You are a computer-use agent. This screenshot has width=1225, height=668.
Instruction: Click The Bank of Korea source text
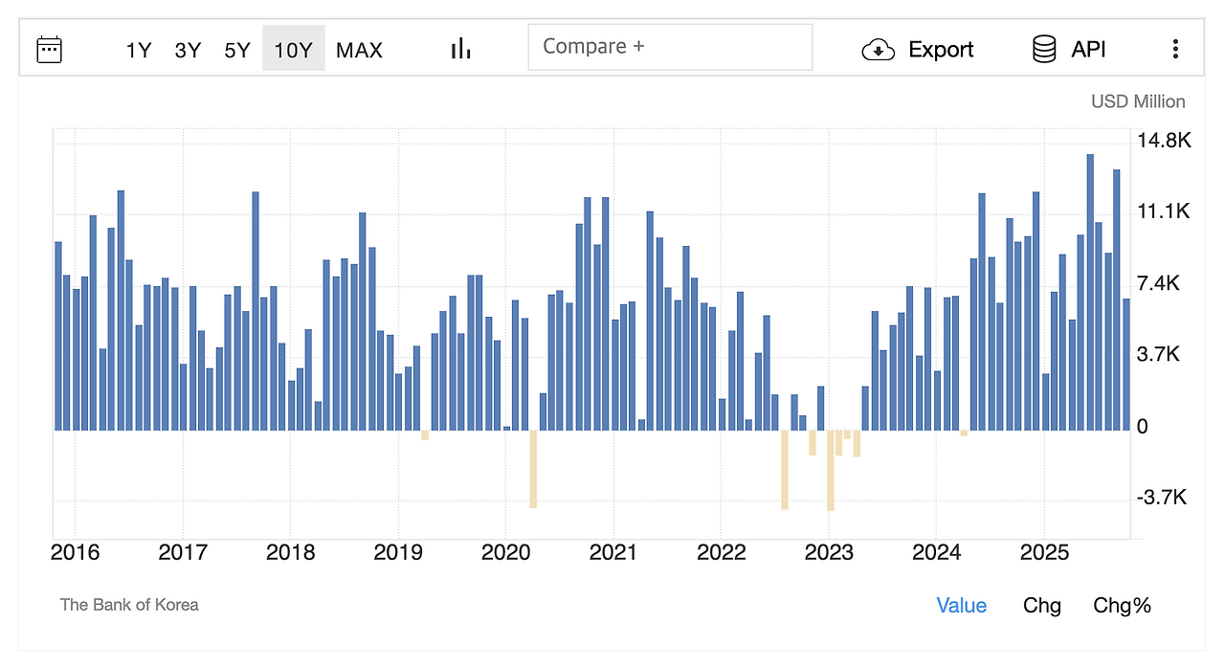point(129,605)
